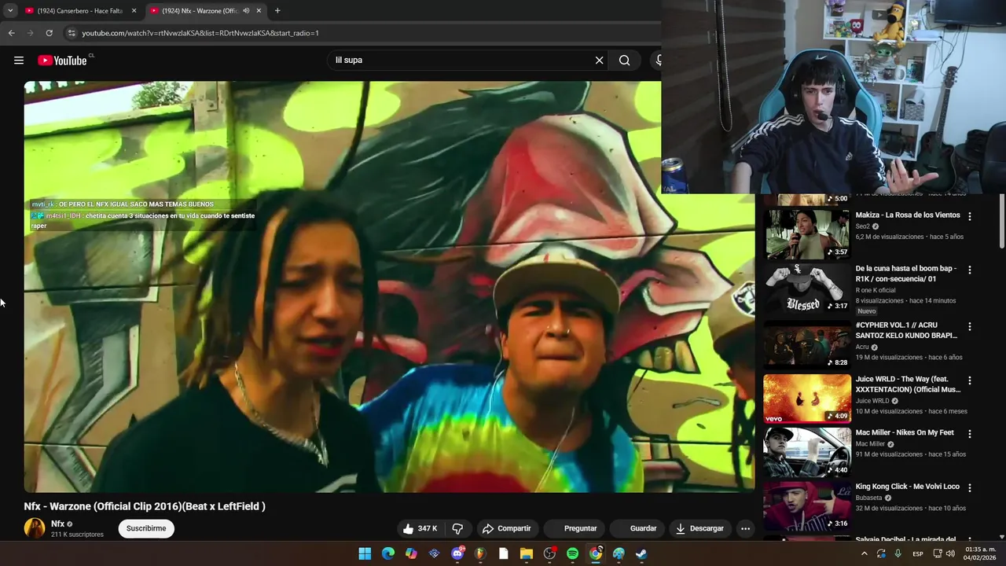Screen dimensions: 1006x566
Task: Open Juice WRLD - The Way thumbnail
Action: pyautogui.click(x=807, y=399)
